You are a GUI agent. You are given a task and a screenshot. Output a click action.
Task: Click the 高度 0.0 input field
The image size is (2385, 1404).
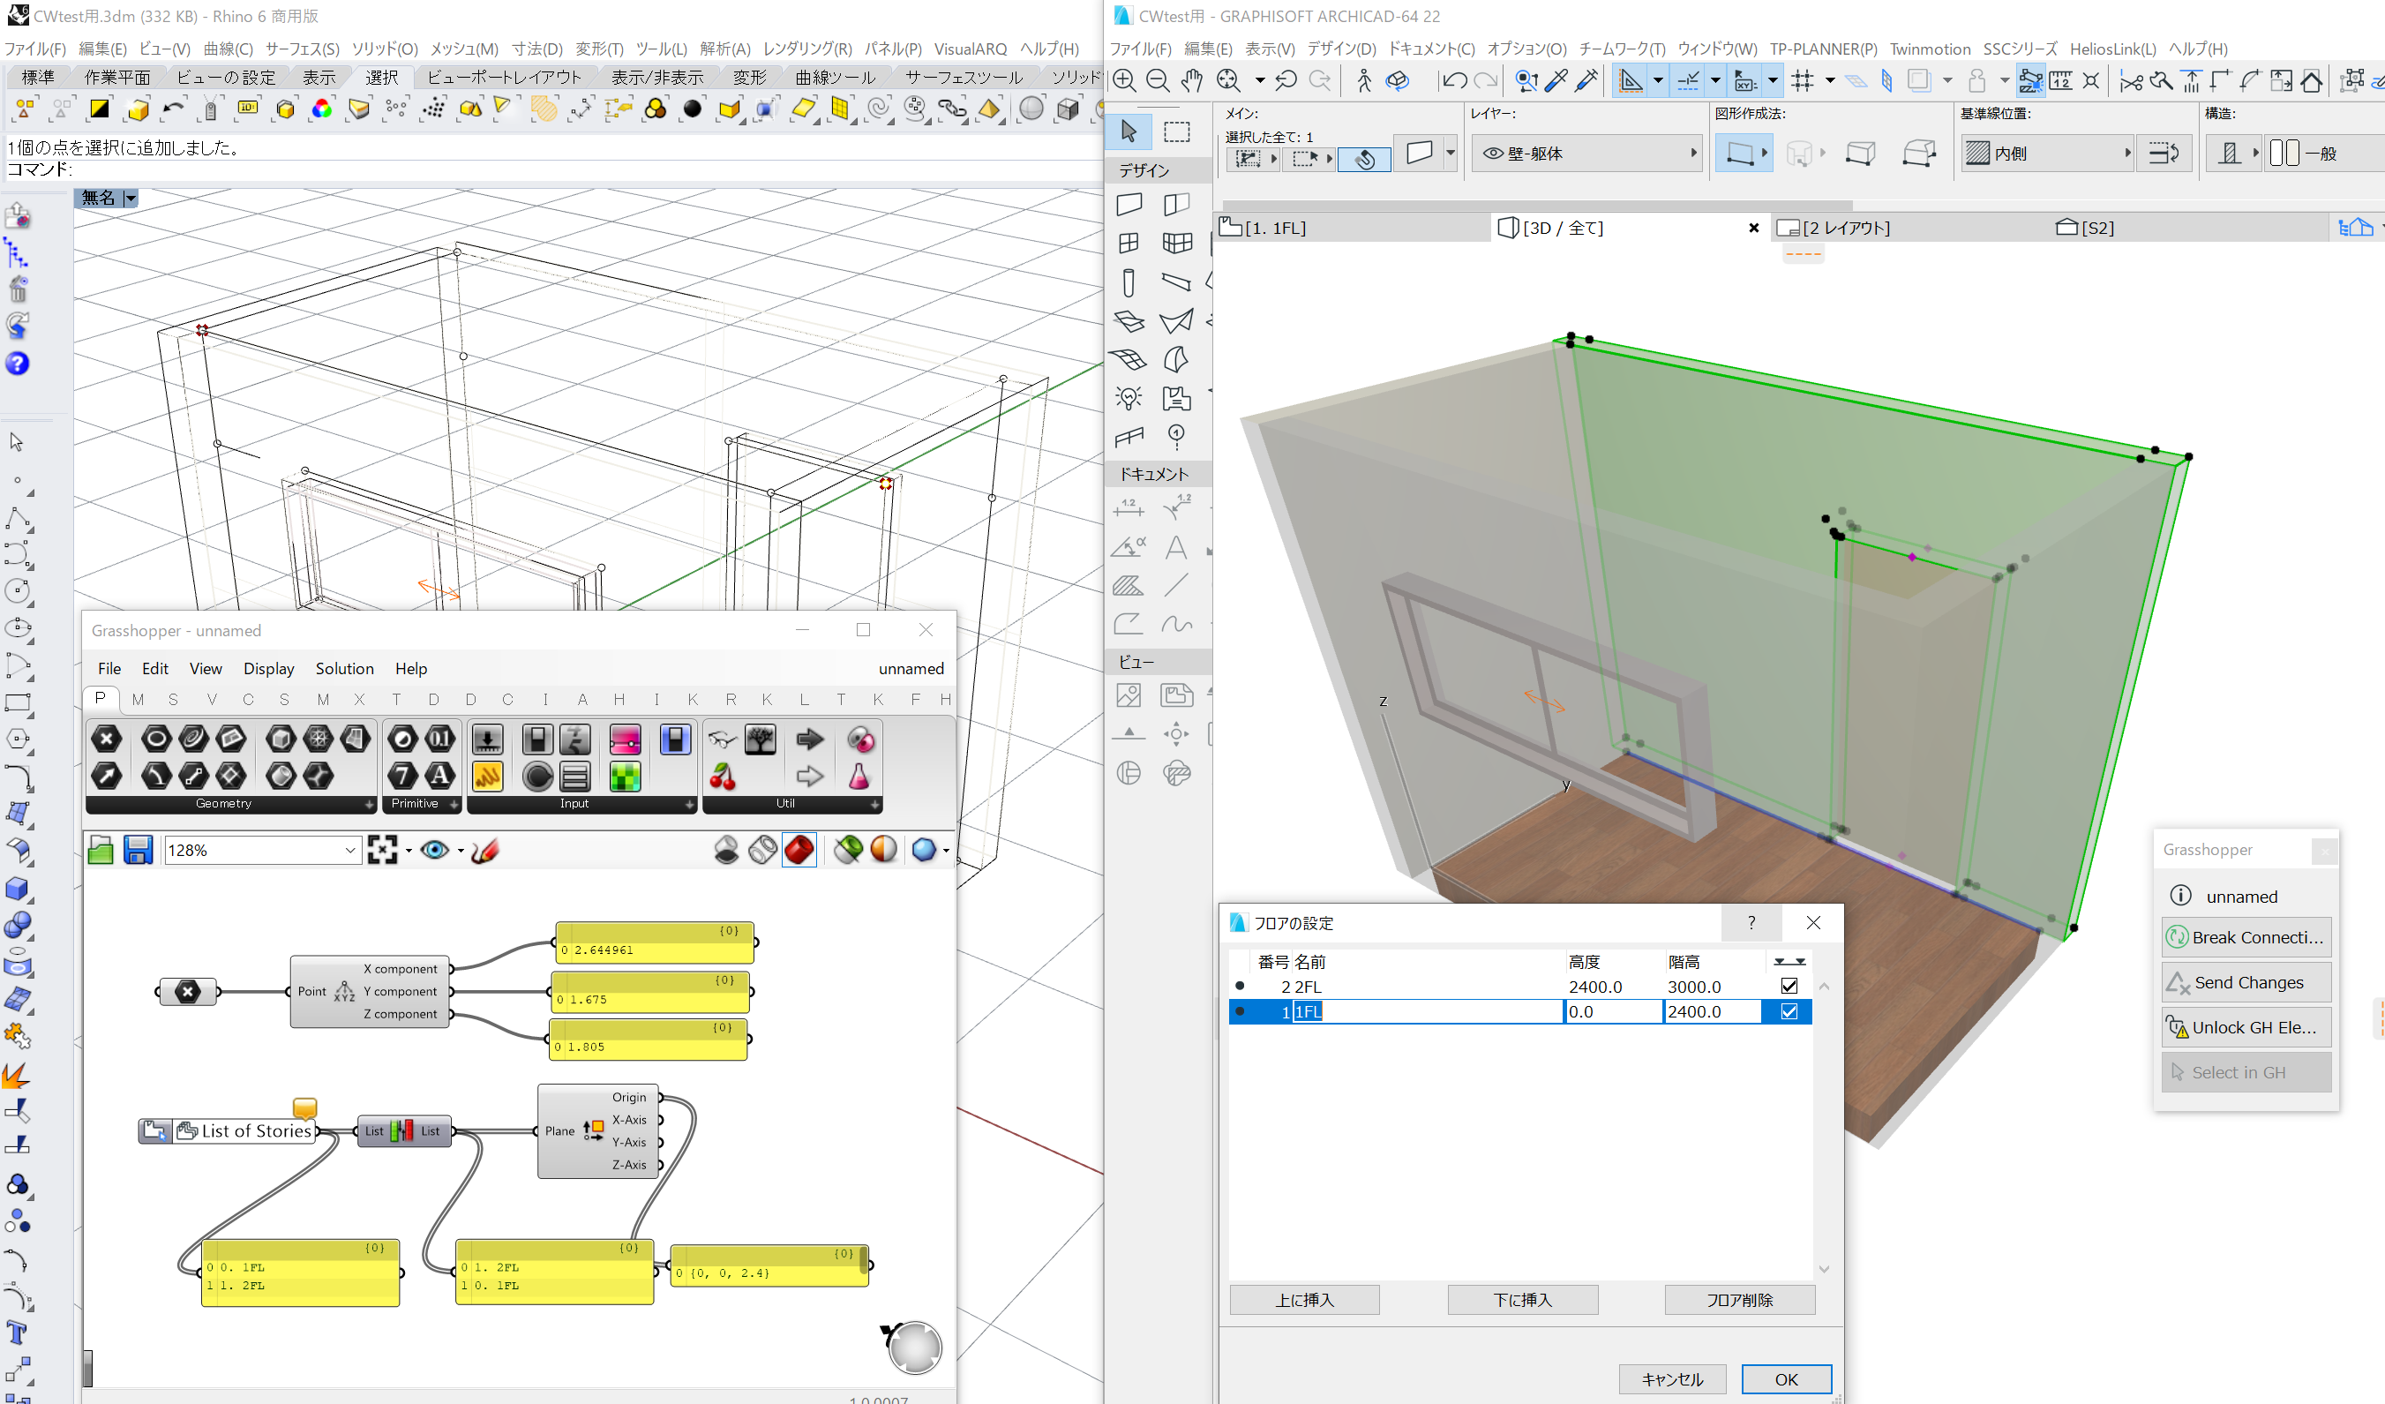point(1614,1011)
